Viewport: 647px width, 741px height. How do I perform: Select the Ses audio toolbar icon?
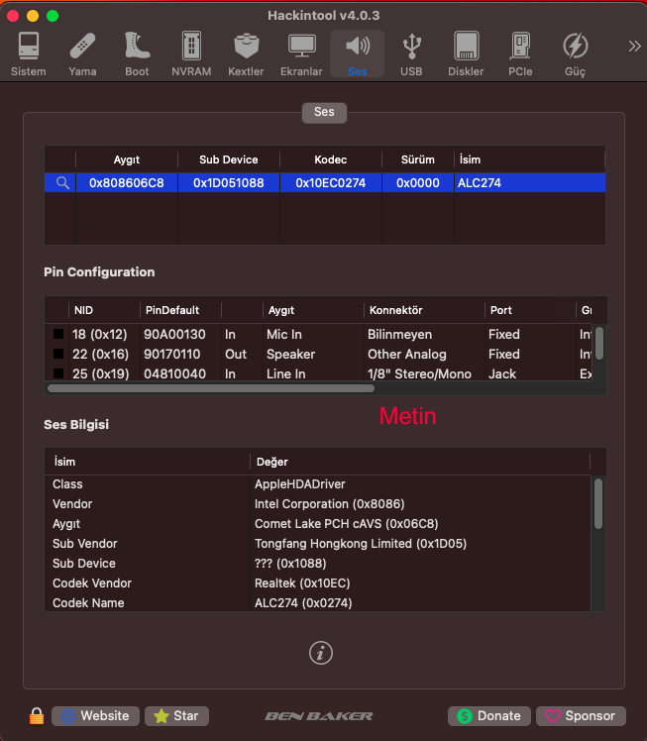[358, 53]
